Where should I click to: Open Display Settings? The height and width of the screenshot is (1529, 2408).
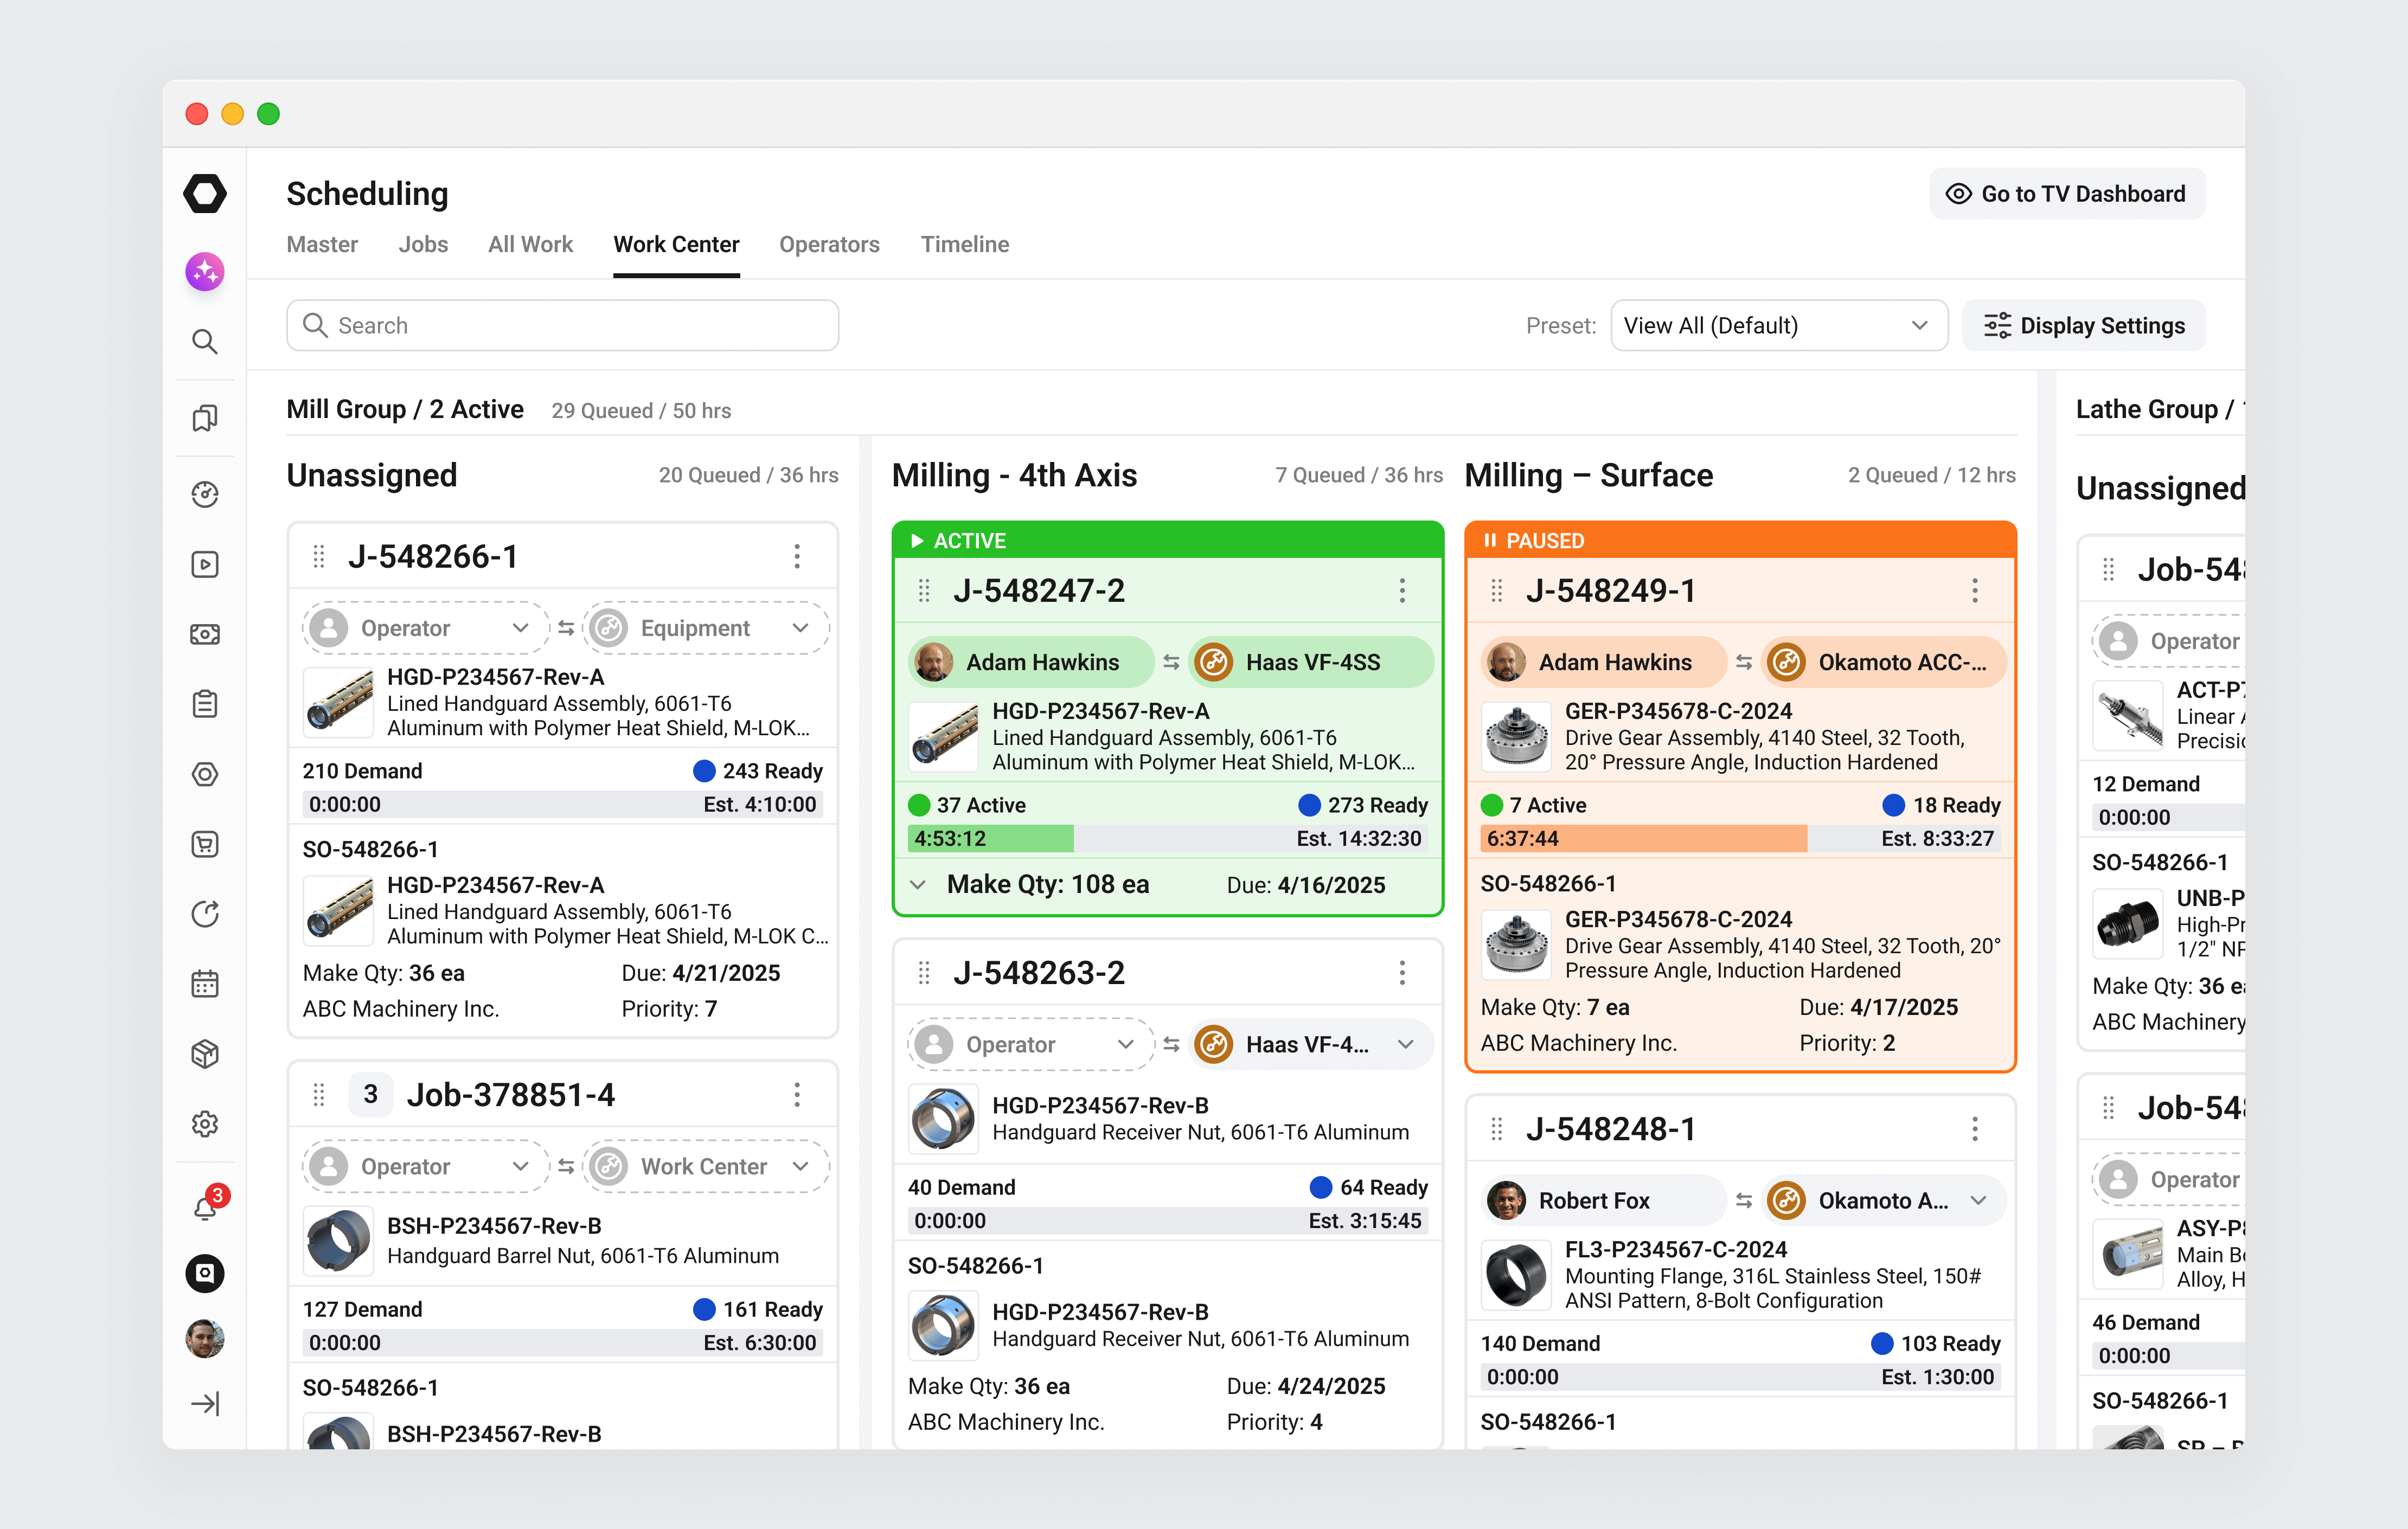pyautogui.click(x=2083, y=325)
